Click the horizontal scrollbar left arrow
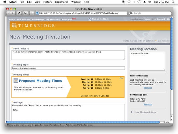 [x=166, y=122]
